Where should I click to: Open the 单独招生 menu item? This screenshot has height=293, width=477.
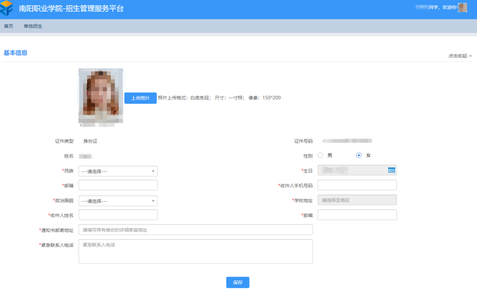(33, 27)
